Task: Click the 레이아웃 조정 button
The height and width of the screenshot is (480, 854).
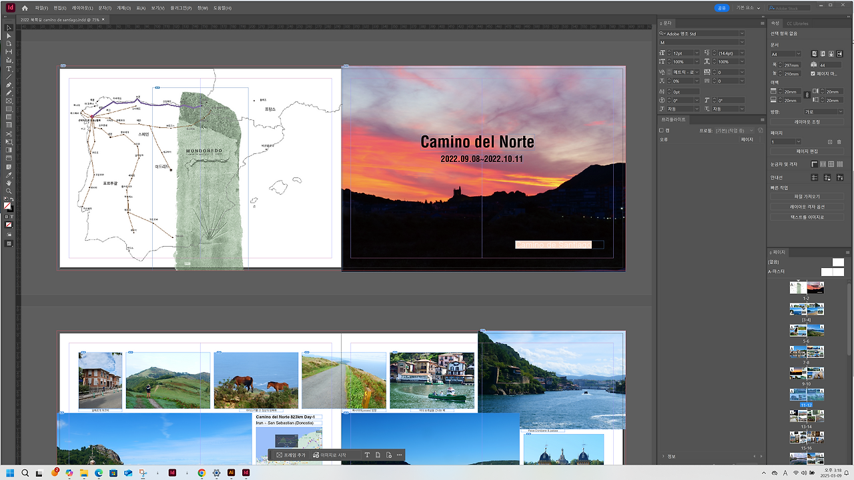Action: pyautogui.click(x=807, y=122)
